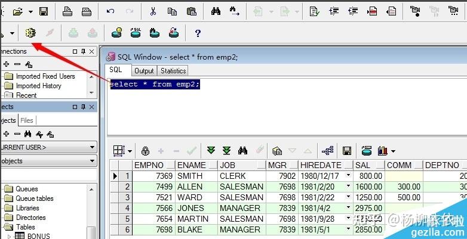The image size is (467, 239).
Task: Click the binoculars icon in Objects panel toolbar
Action: [x=27, y=134]
